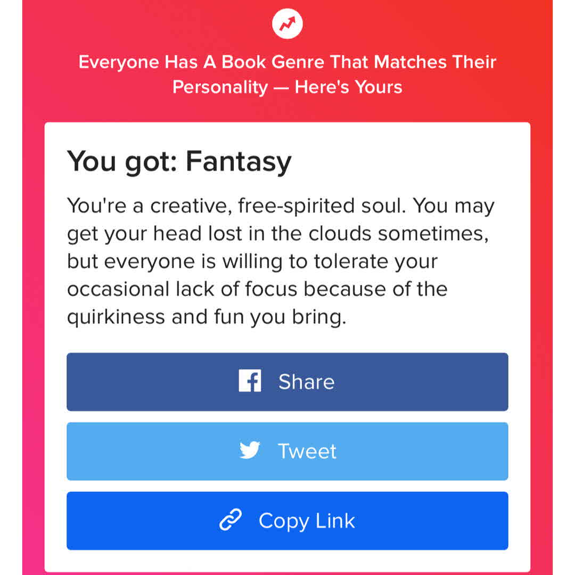Viewport: 575px width, 575px height.
Task: Tap the 'occasional lack of focus' line
Action: pyautogui.click(x=257, y=289)
